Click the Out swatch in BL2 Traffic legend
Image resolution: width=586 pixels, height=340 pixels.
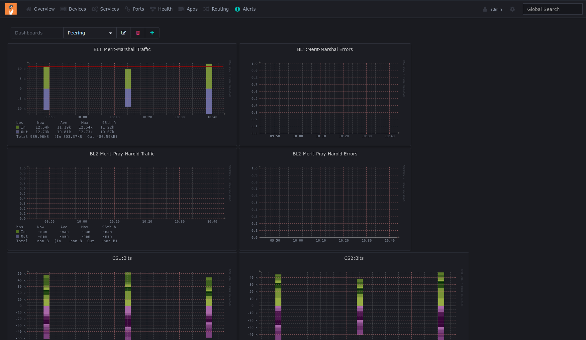pyautogui.click(x=18, y=236)
